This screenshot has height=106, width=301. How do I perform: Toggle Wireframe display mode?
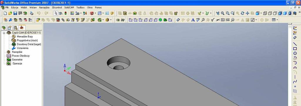(x=265, y=13)
